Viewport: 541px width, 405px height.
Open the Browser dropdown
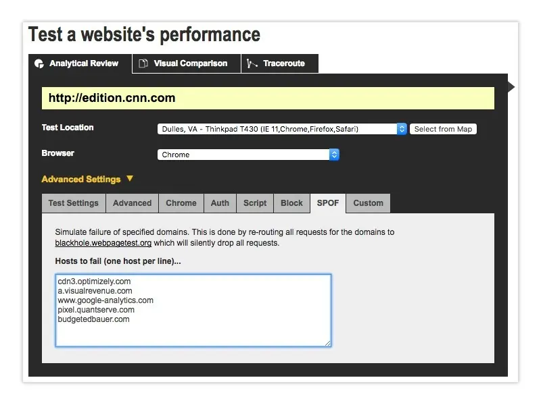pyautogui.click(x=243, y=154)
